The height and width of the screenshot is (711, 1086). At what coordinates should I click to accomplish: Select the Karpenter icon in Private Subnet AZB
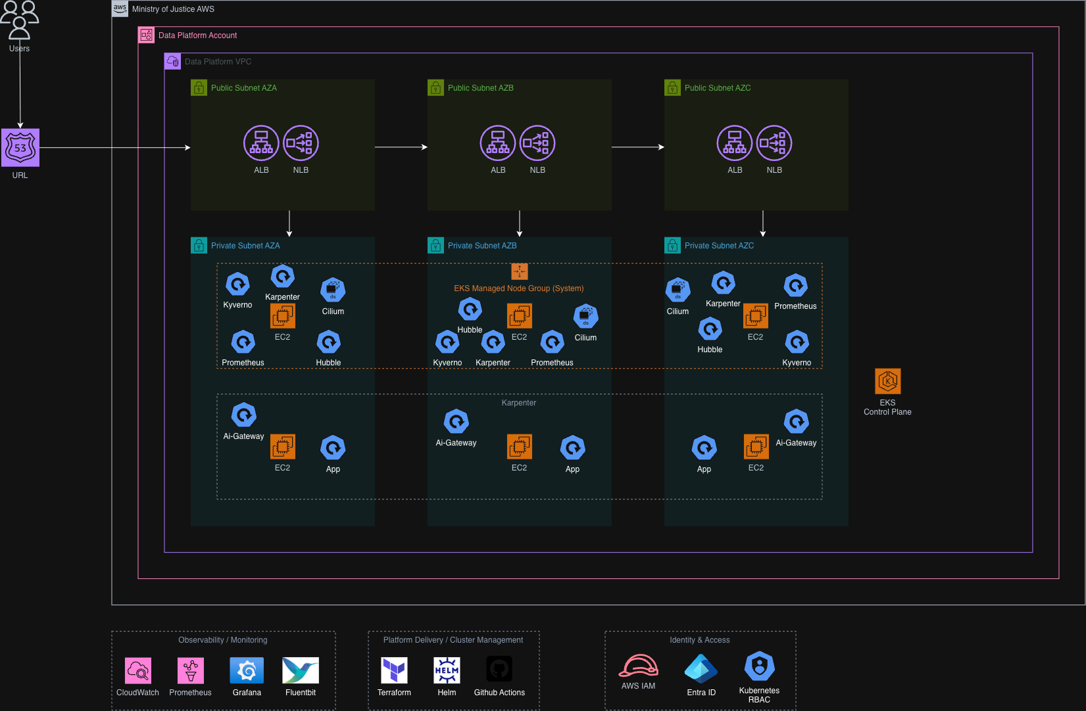(x=493, y=342)
